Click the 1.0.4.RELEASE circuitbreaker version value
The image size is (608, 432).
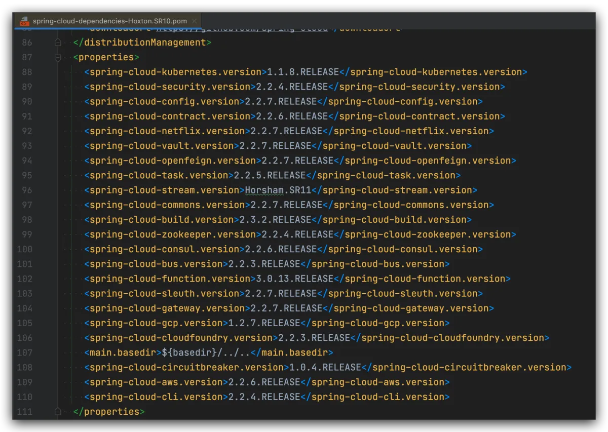tap(322, 367)
